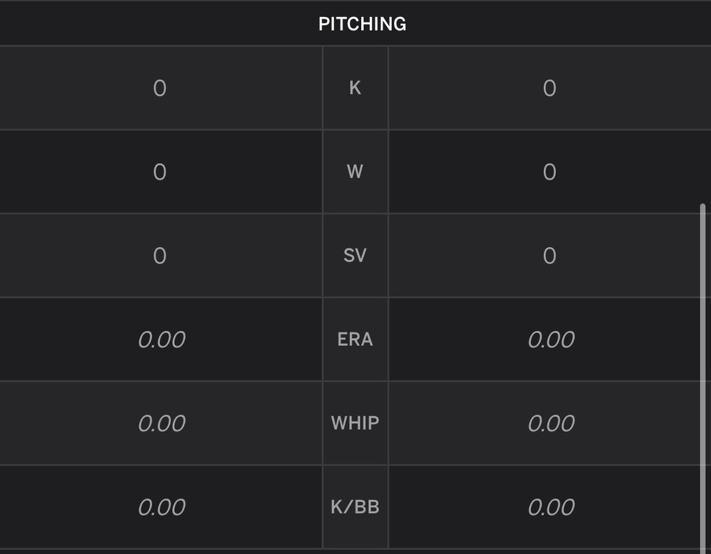Viewport: 711px width, 554px height.
Task: Click the vertical scrollbar thumb
Action: coord(703,379)
